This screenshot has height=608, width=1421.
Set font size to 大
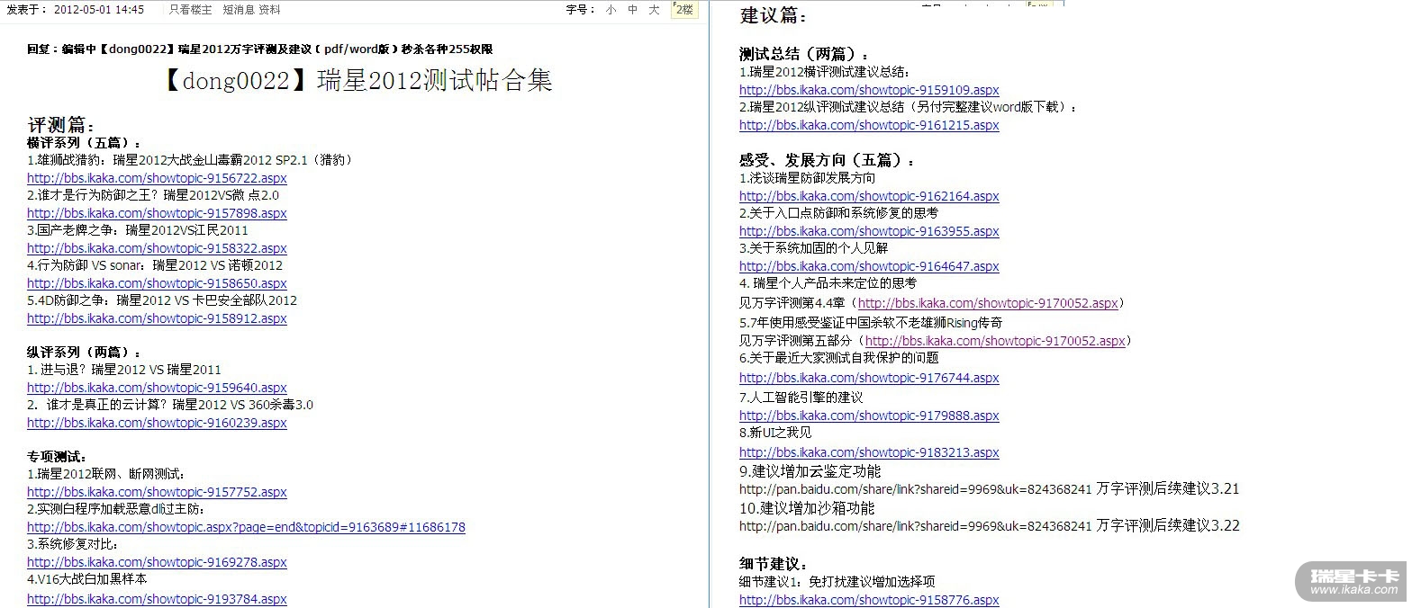pyautogui.click(x=655, y=10)
